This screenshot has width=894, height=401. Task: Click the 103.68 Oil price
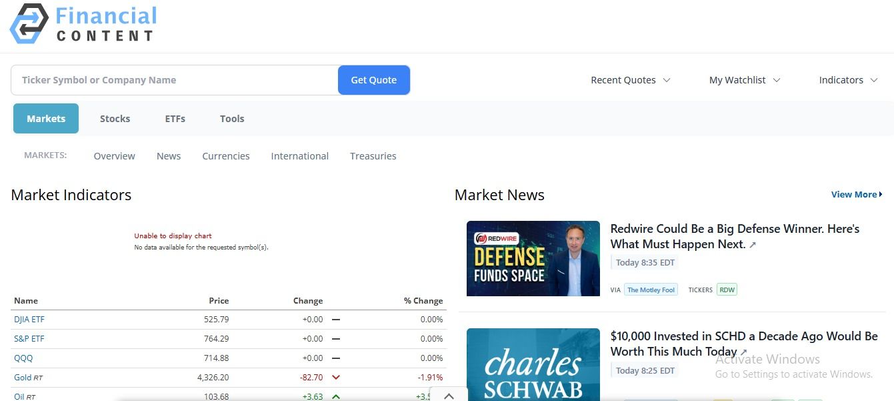coord(217,396)
